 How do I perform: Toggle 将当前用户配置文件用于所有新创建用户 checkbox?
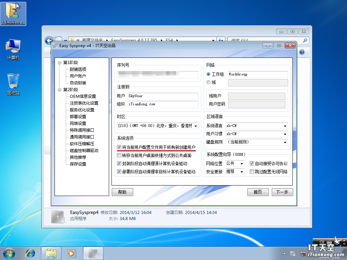click(x=119, y=147)
